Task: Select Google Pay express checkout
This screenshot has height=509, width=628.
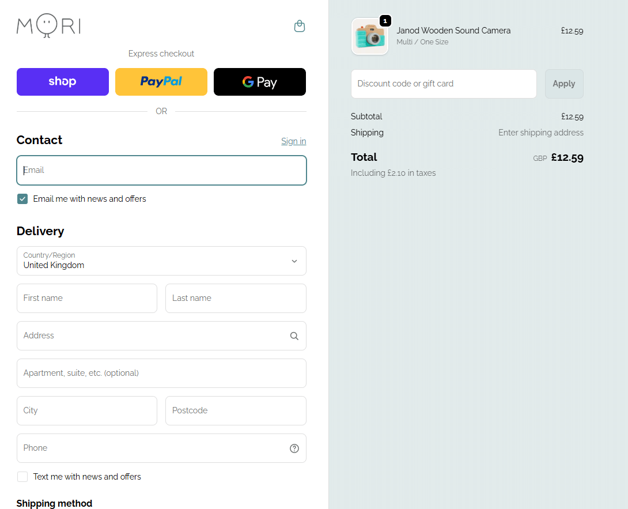Action: pyautogui.click(x=259, y=82)
